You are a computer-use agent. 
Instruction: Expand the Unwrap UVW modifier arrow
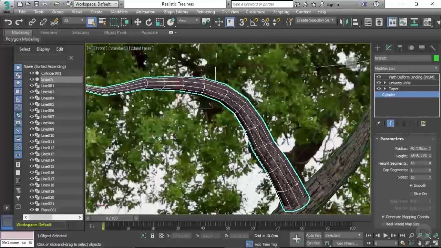384,83
